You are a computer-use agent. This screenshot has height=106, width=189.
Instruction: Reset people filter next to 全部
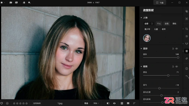click(152, 24)
